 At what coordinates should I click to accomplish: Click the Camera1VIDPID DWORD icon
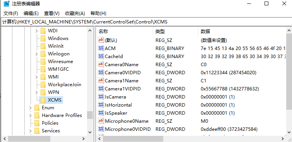tap(101, 89)
